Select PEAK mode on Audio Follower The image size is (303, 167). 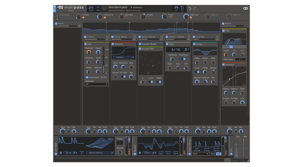(x=213, y=154)
